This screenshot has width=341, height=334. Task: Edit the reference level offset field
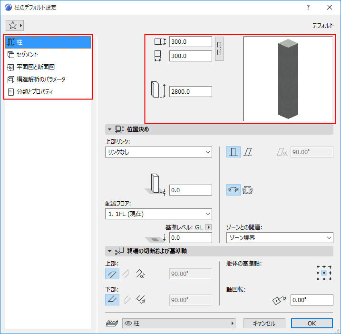pos(191,237)
